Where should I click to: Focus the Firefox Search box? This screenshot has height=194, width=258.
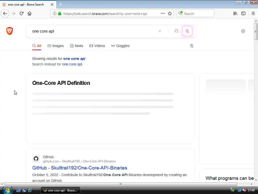coord(195,14)
